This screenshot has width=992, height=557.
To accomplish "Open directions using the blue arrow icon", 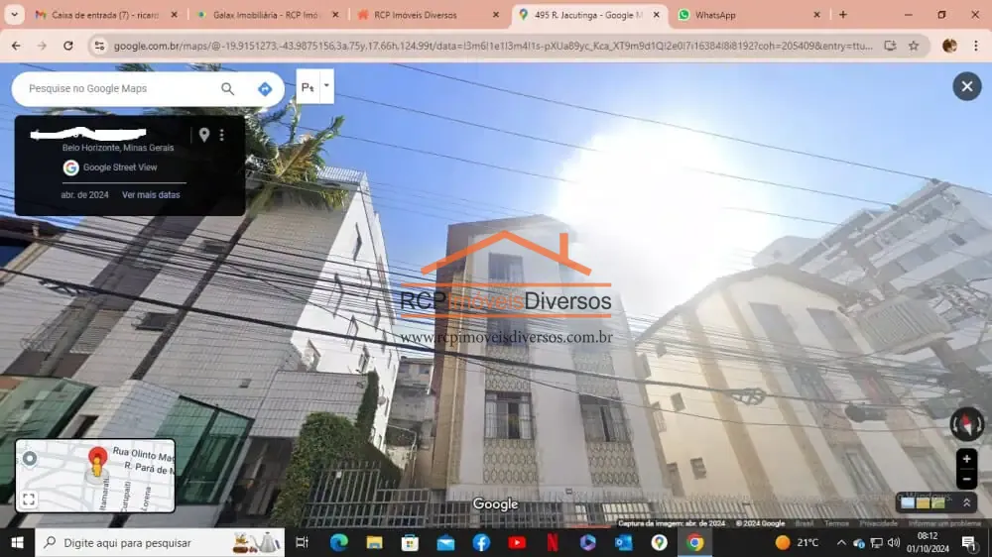I will point(265,89).
